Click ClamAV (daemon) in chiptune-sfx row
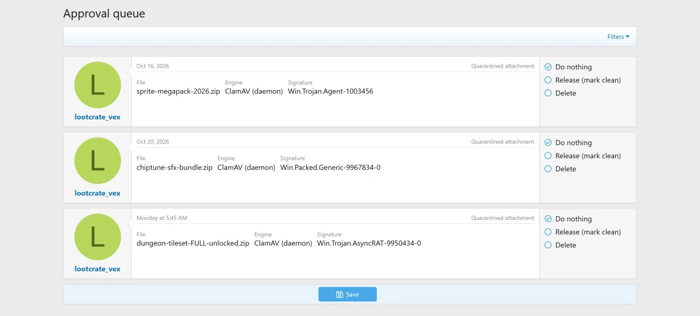The image size is (700, 316). (246, 168)
